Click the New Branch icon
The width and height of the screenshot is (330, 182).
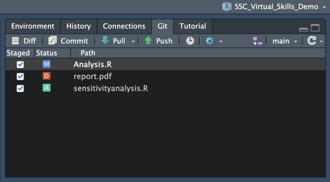257,41
